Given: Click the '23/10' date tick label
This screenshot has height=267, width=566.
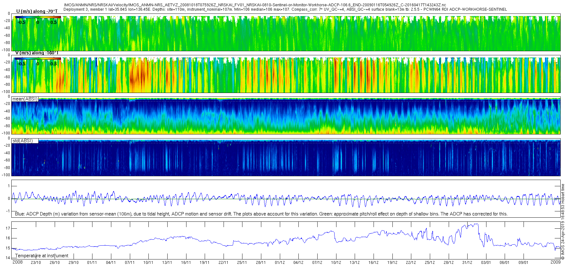Looking at the screenshot, I should [36, 263].
